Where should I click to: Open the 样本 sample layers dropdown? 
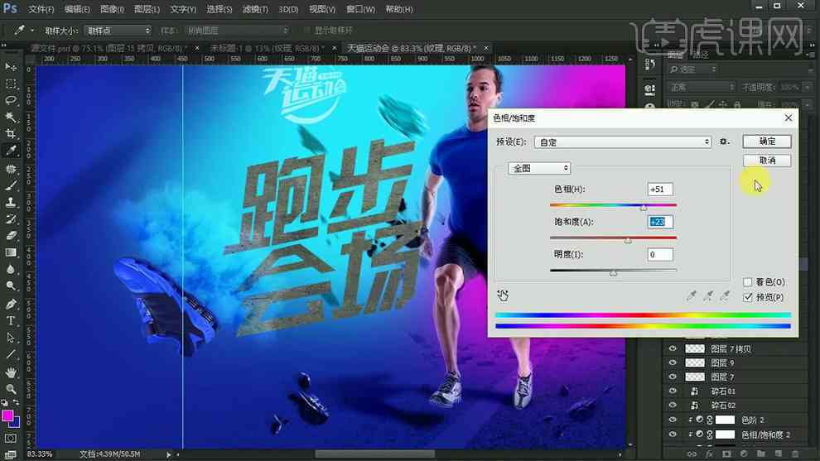[x=237, y=31]
